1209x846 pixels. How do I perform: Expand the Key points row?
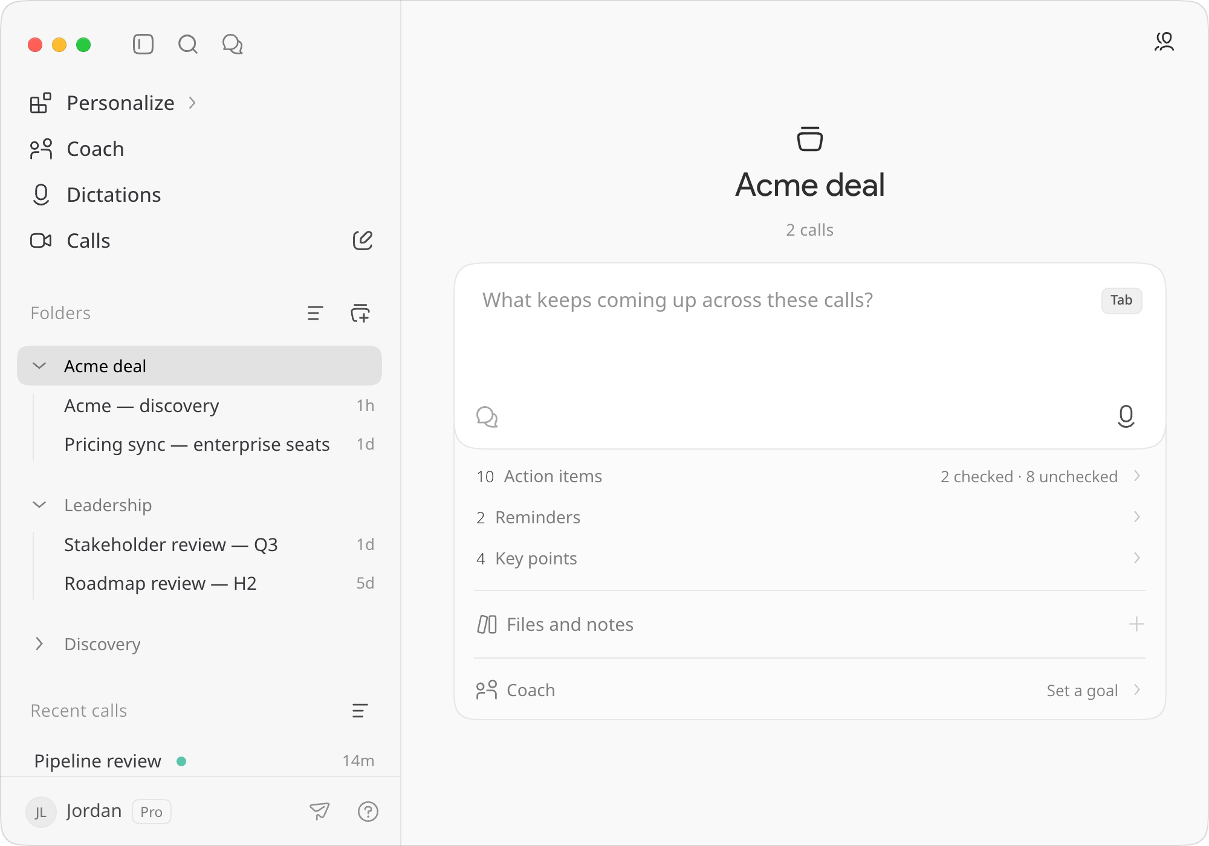coord(810,558)
